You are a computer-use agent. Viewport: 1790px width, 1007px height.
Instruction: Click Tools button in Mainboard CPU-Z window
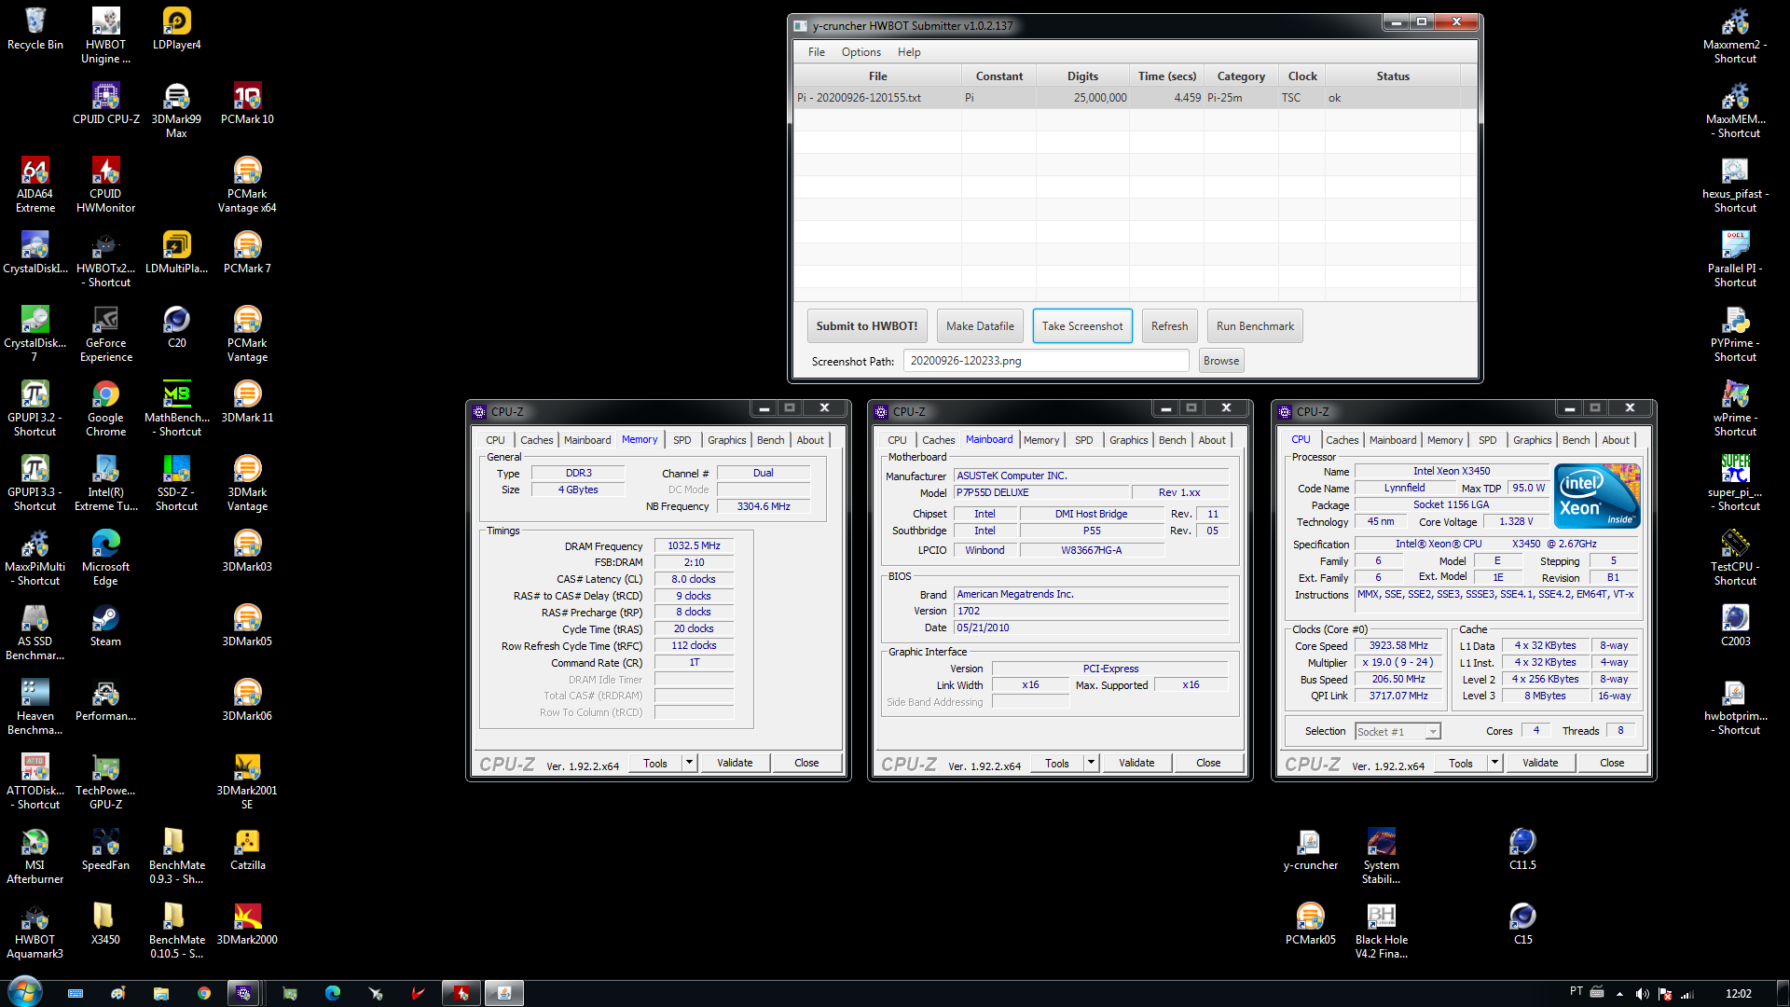click(1057, 763)
